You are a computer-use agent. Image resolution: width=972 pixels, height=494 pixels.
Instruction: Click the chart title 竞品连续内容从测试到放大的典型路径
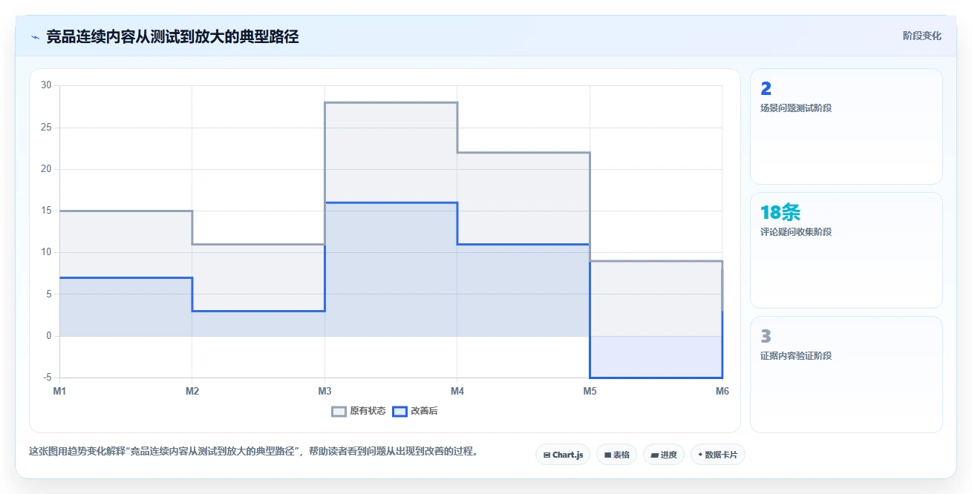click(172, 36)
